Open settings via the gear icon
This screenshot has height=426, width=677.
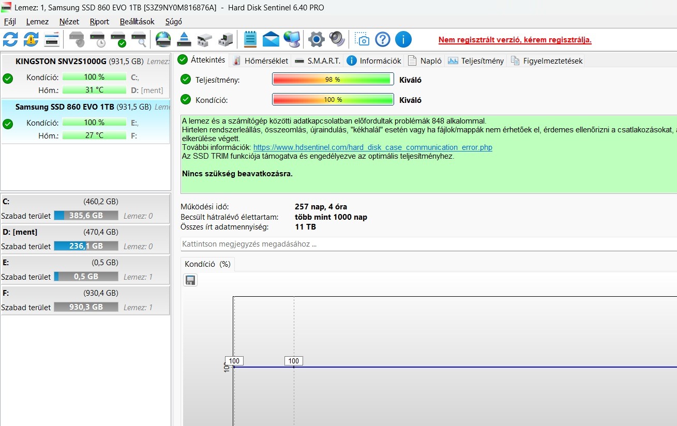click(317, 39)
